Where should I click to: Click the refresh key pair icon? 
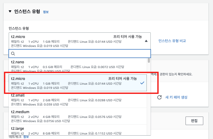(159, 97)
